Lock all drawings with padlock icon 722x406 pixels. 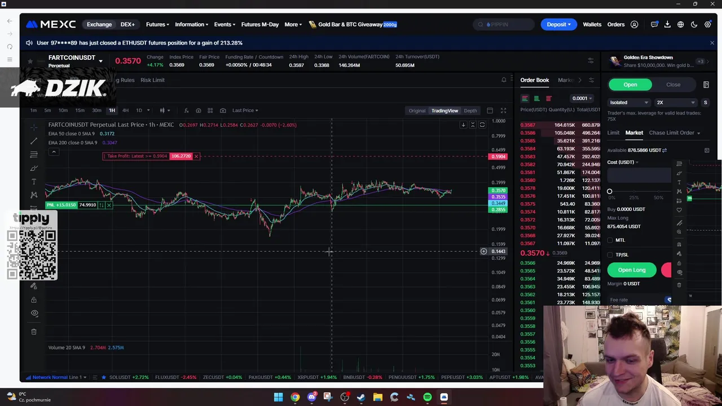point(34,299)
